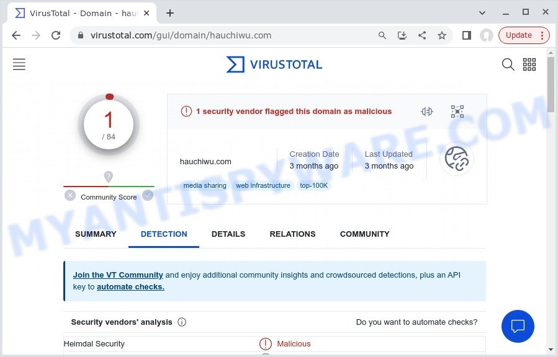
Task: Open the VirusTotal search icon
Action: point(508,64)
